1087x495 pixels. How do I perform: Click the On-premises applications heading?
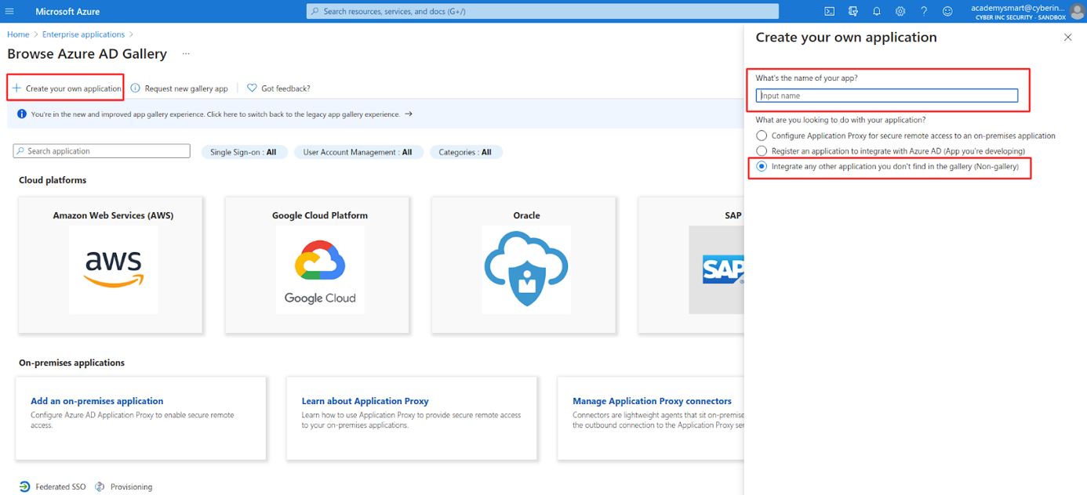point(71,363)
